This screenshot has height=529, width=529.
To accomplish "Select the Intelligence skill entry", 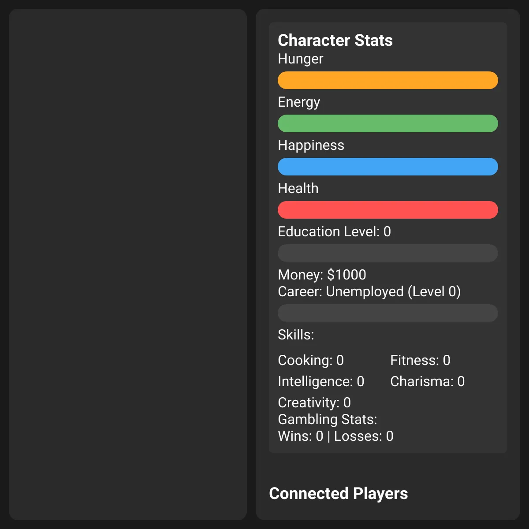I will tap(321, 381).
